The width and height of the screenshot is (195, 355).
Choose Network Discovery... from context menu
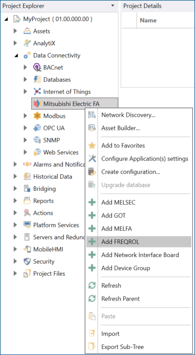point(139,115)
